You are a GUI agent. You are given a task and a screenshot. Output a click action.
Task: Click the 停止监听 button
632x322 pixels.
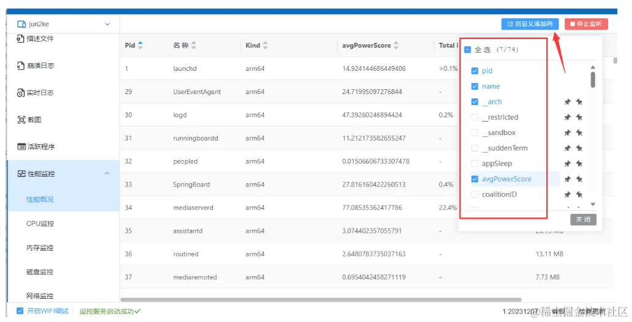point(586,24)
